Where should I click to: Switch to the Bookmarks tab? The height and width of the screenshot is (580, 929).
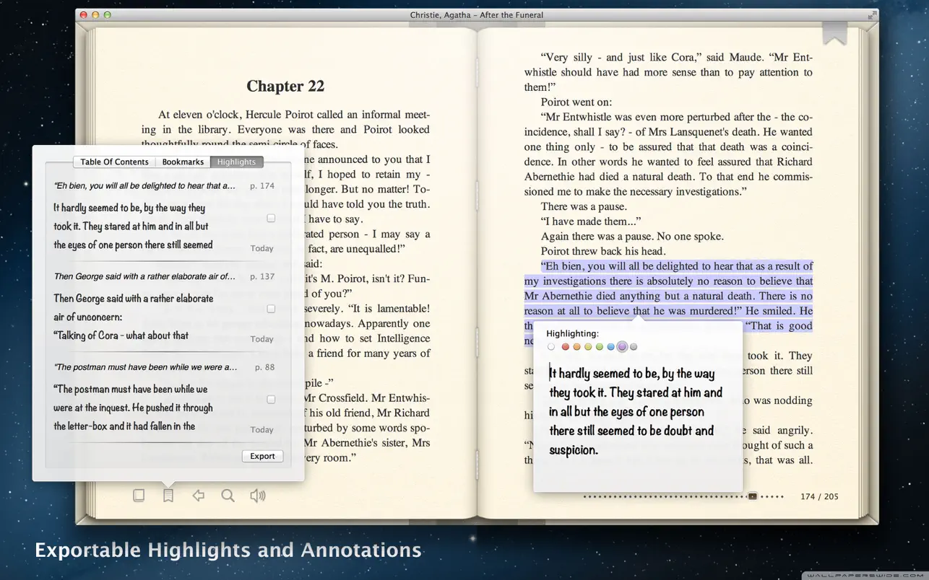click(183, 162)
